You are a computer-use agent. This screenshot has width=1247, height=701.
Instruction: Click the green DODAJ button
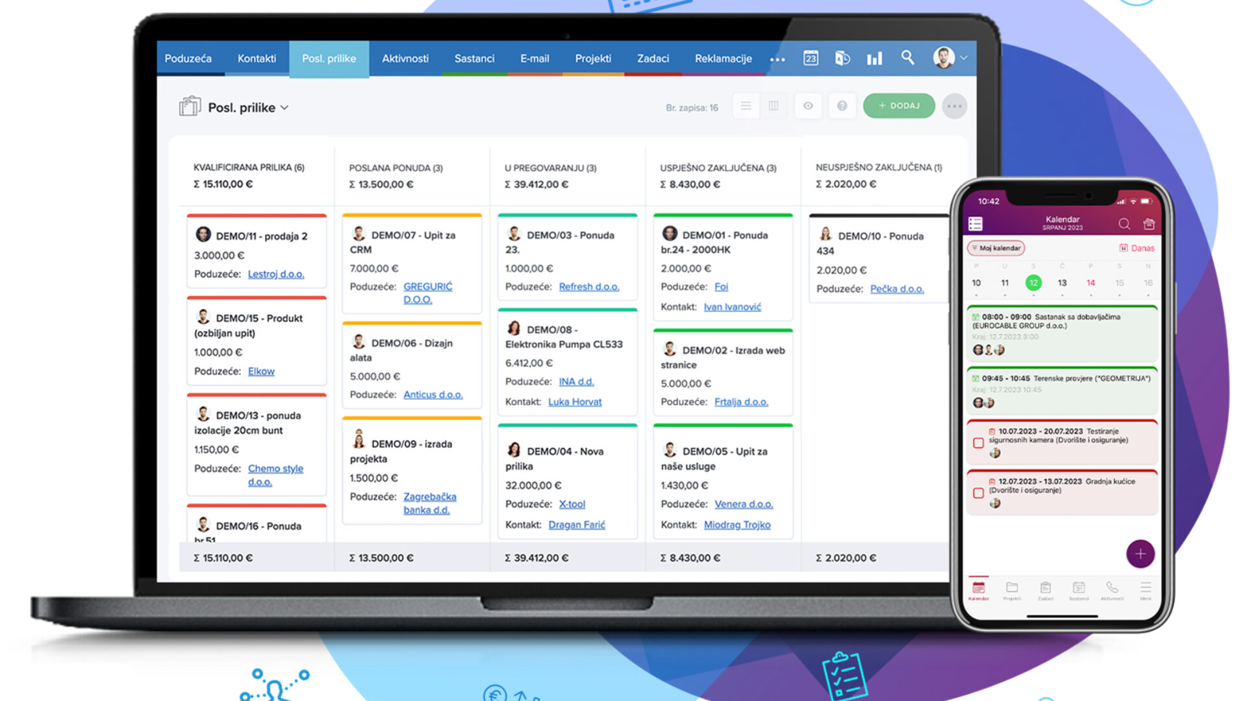tap(898, 106)
